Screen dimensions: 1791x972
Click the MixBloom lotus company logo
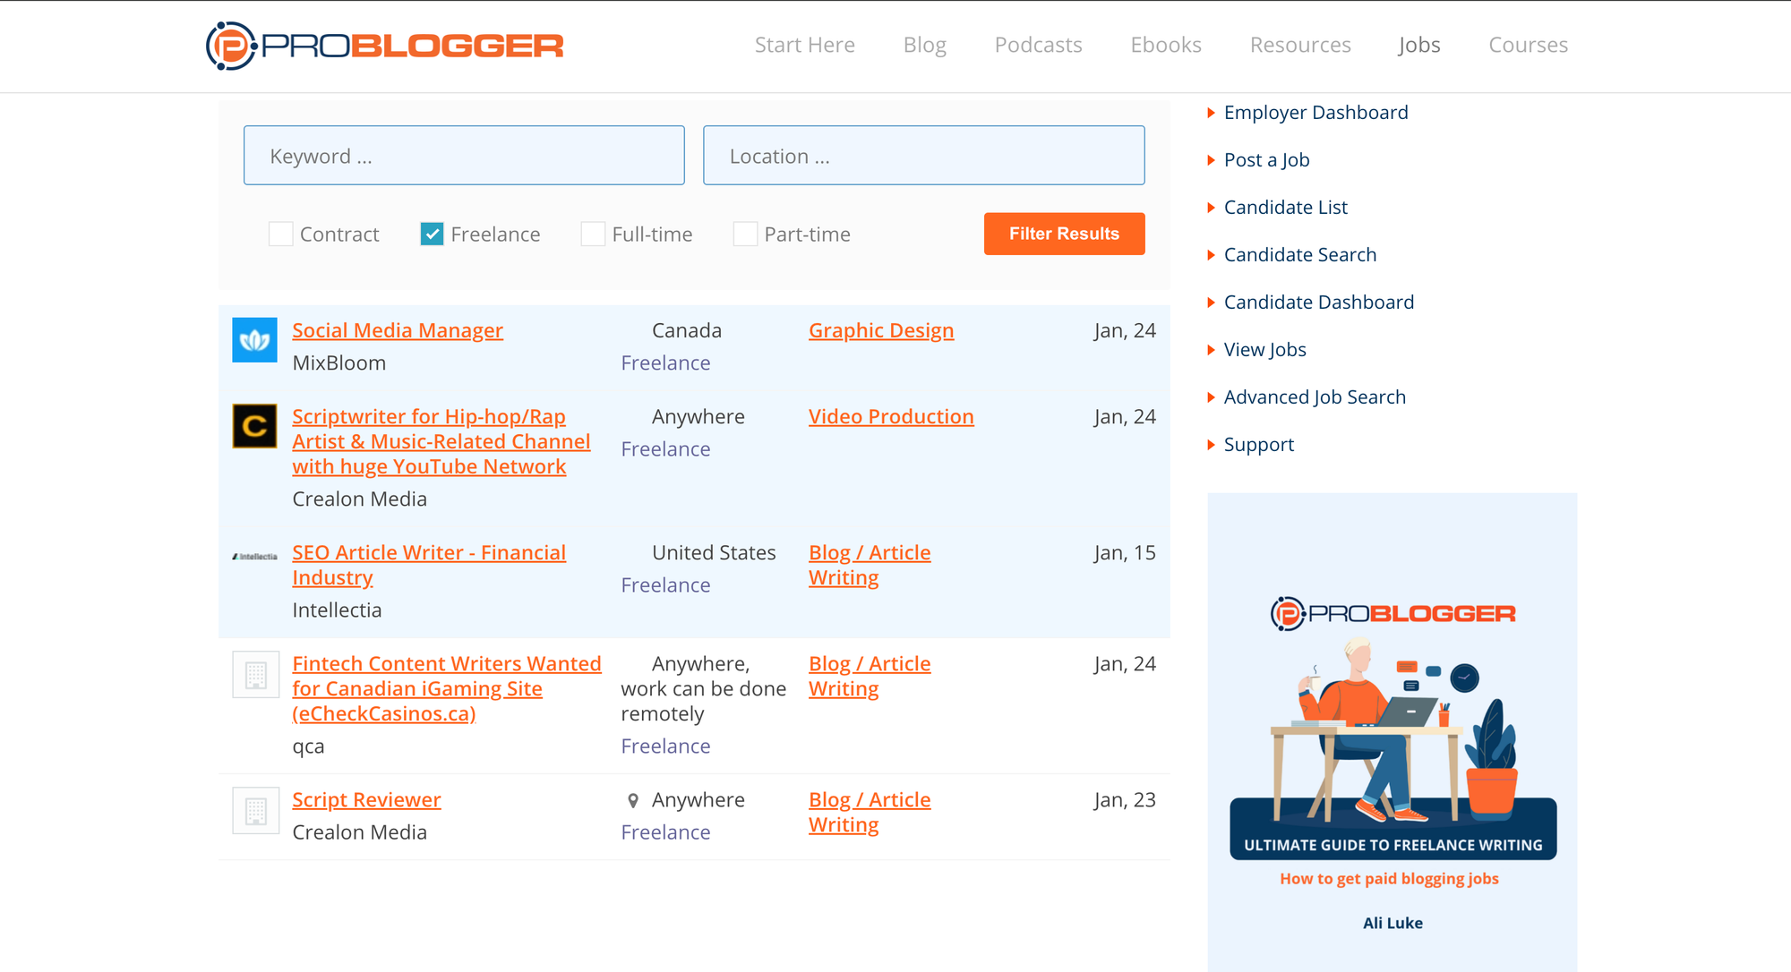255,340
